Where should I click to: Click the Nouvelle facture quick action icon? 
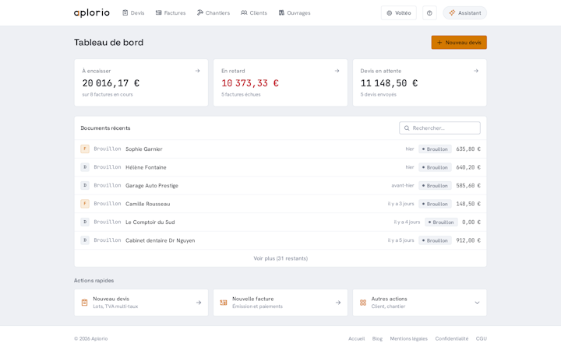coord(224,303)
